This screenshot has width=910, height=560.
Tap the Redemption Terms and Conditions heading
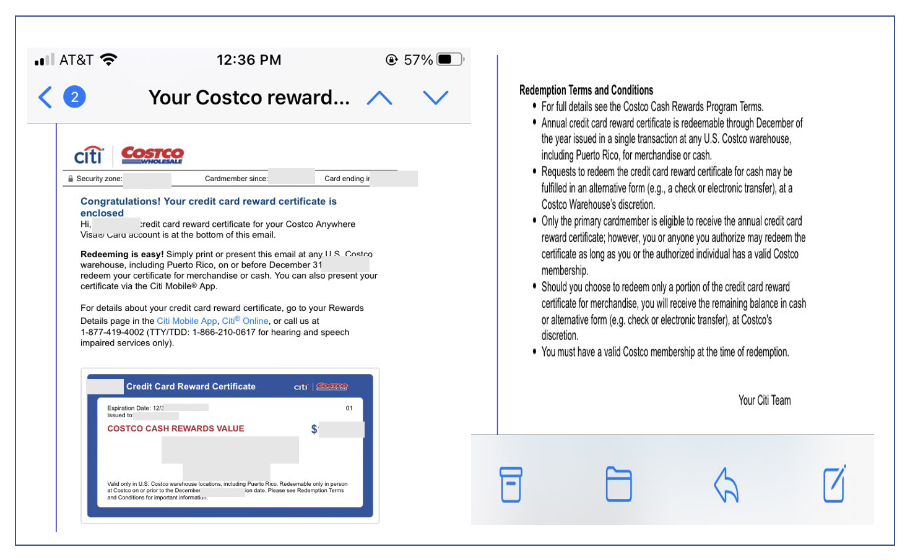click(586, 90)
